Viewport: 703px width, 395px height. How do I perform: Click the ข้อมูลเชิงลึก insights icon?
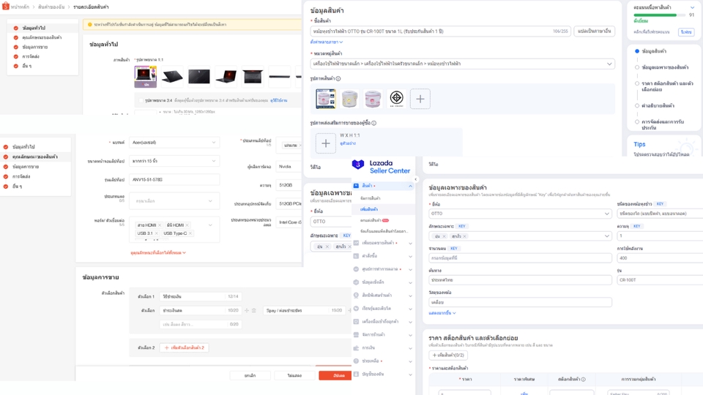click(356, 282)
